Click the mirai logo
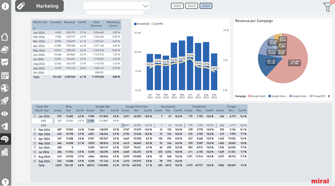This screenshot has width=335, height=186. click(x=320, y=181)
